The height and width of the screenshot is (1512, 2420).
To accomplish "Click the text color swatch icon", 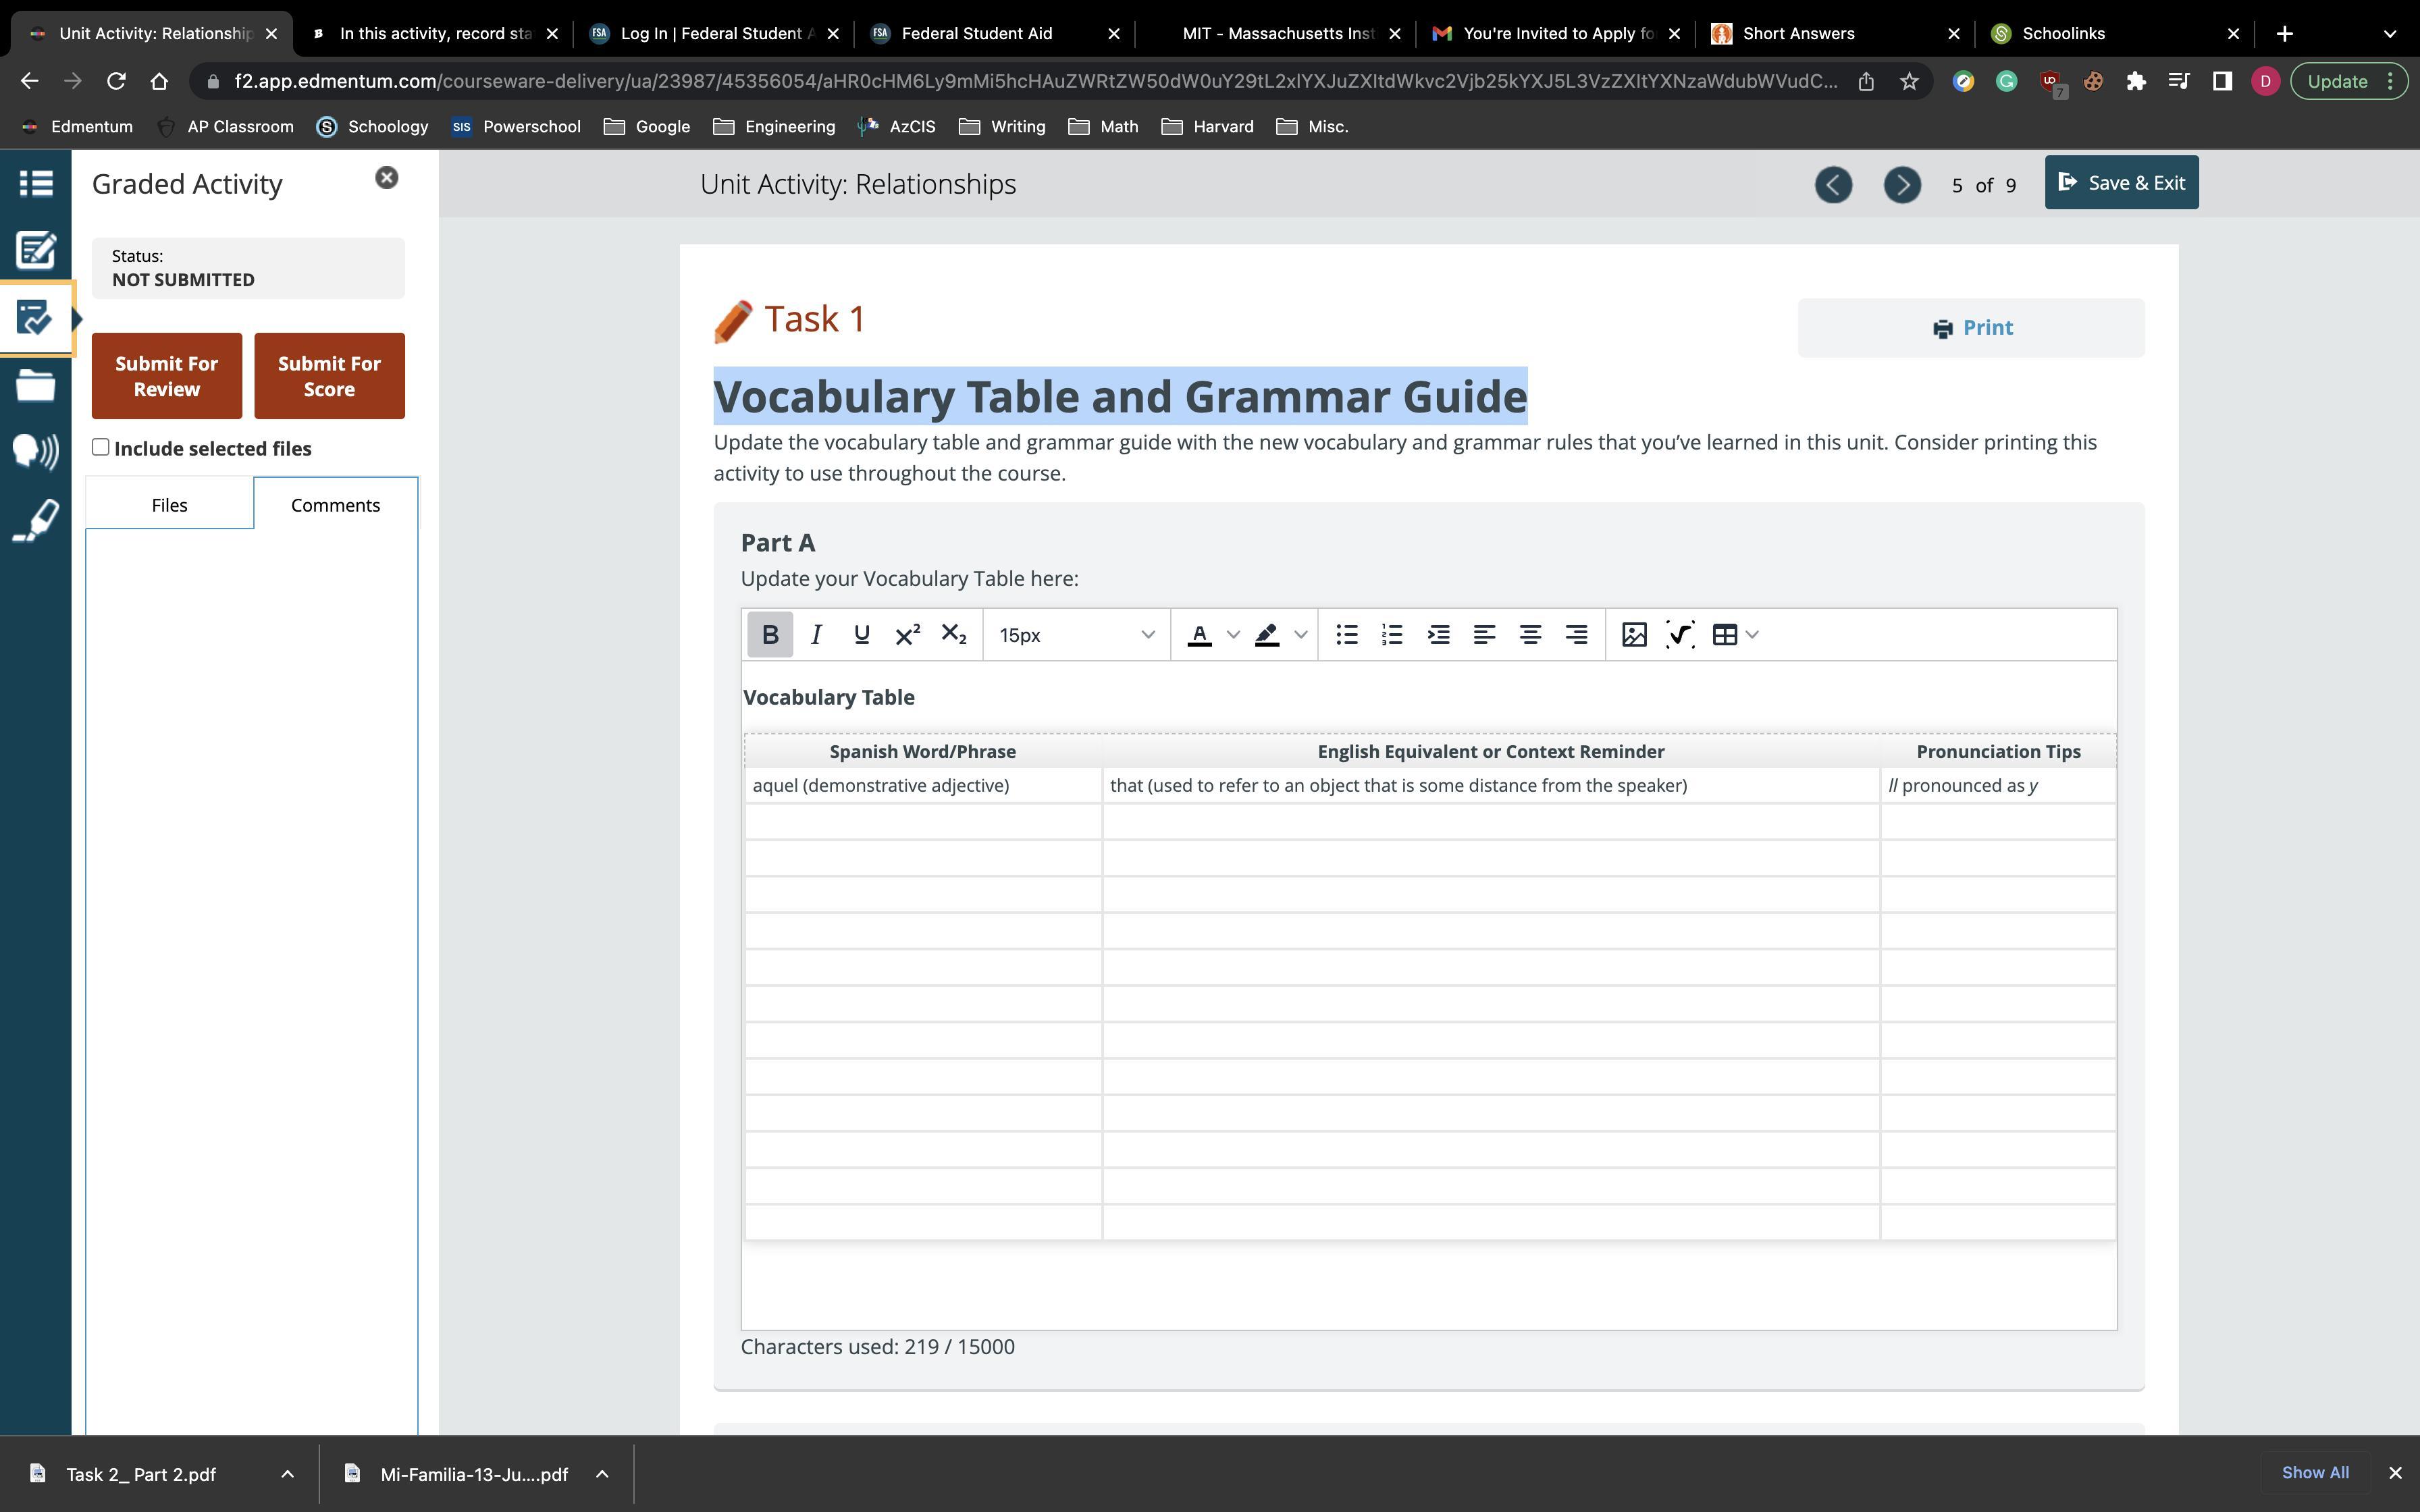I will tap(1199, 635).
